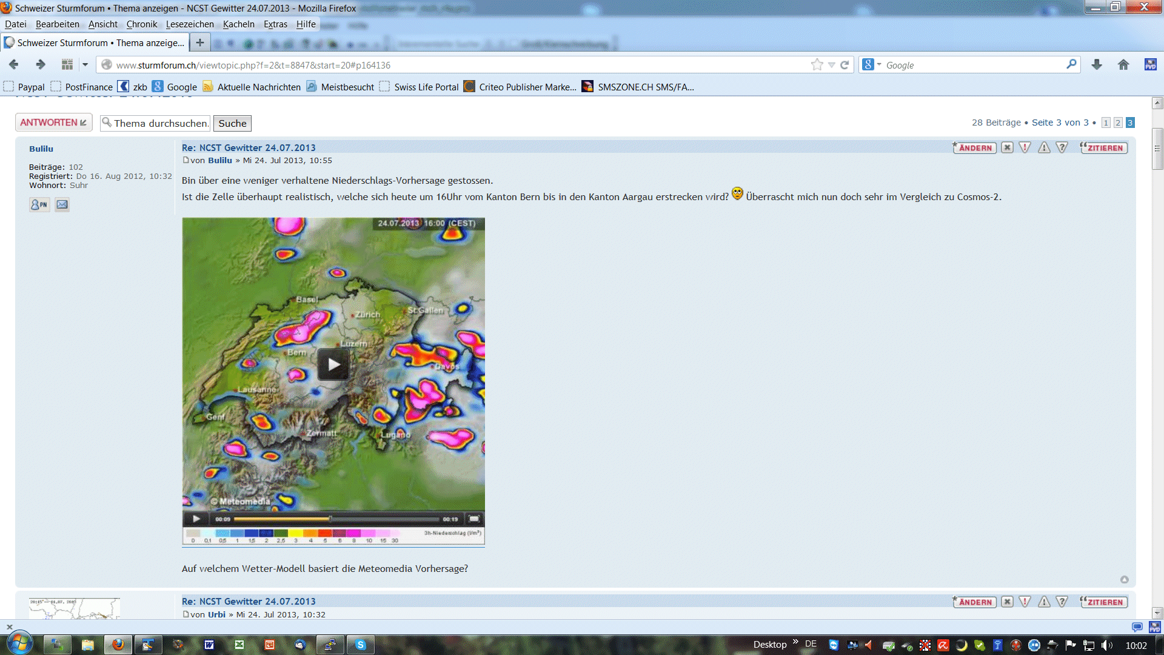
Task: Click email envelope icon under Bulilu profile
Action: coord(62,205)
